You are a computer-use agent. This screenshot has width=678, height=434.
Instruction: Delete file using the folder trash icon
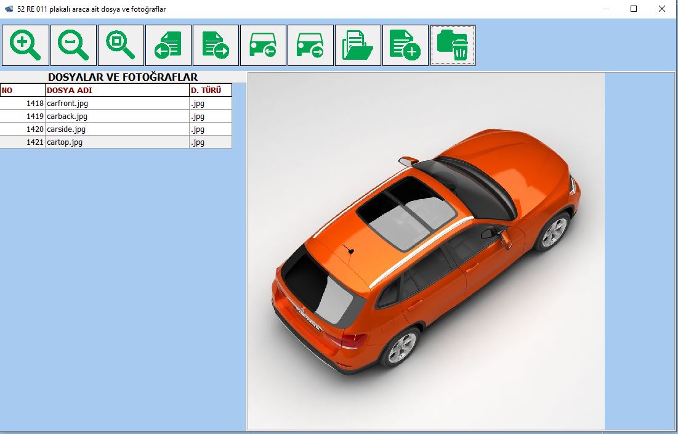(453, 46)
